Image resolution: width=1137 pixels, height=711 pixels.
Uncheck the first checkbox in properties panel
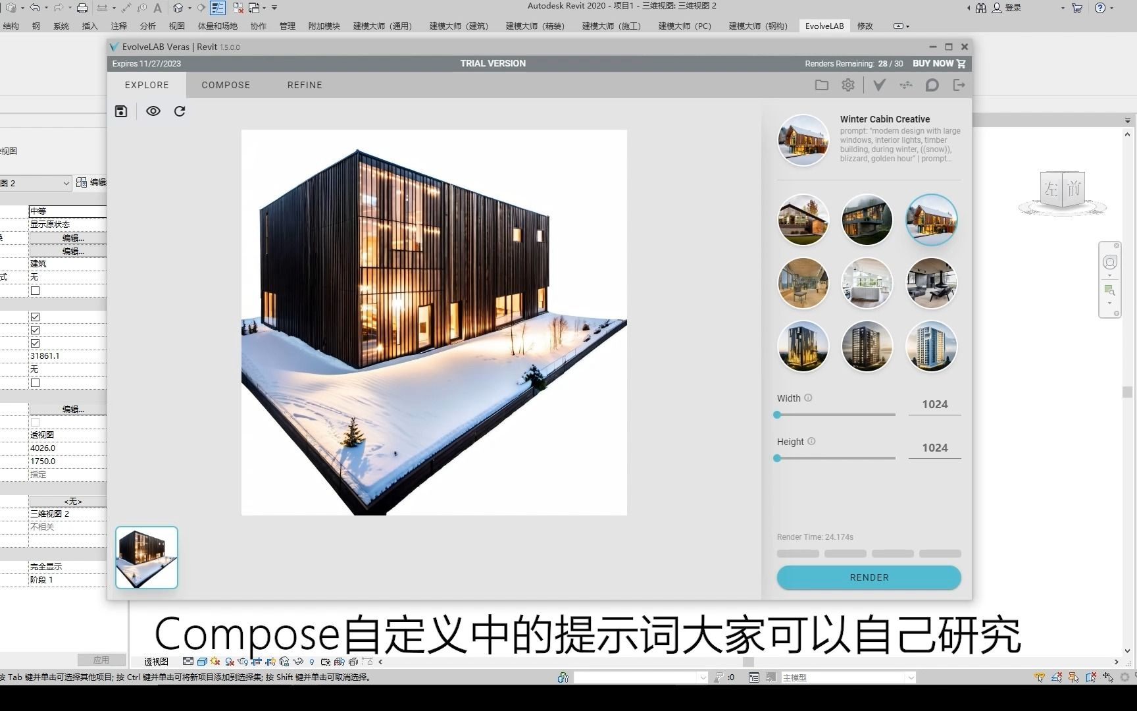click(x=35, y=317)
